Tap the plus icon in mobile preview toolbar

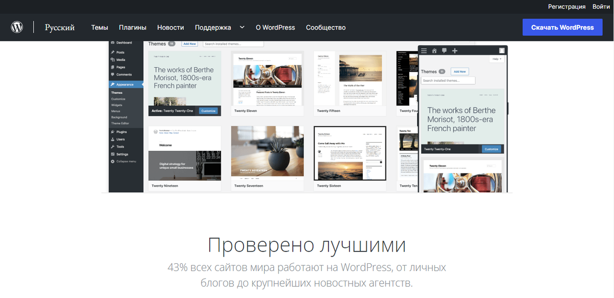pos(455,51)
